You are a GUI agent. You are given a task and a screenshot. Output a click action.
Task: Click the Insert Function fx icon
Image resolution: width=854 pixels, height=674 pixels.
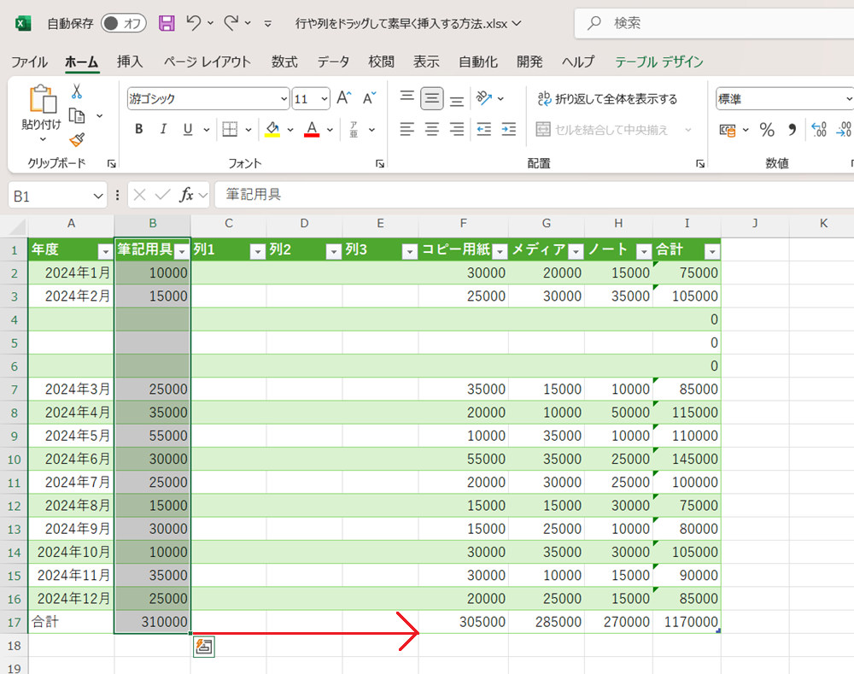tap(186, 195)
